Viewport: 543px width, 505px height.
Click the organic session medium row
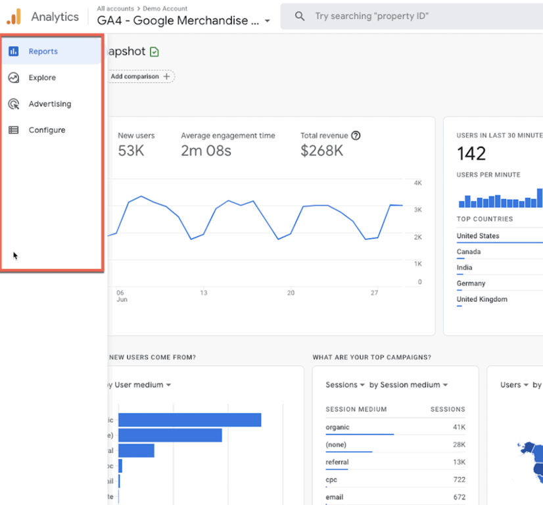pyautogui.click(x=396, y=427)
